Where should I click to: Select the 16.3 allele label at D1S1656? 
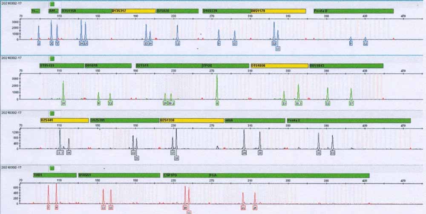click(x=299, y=103)
